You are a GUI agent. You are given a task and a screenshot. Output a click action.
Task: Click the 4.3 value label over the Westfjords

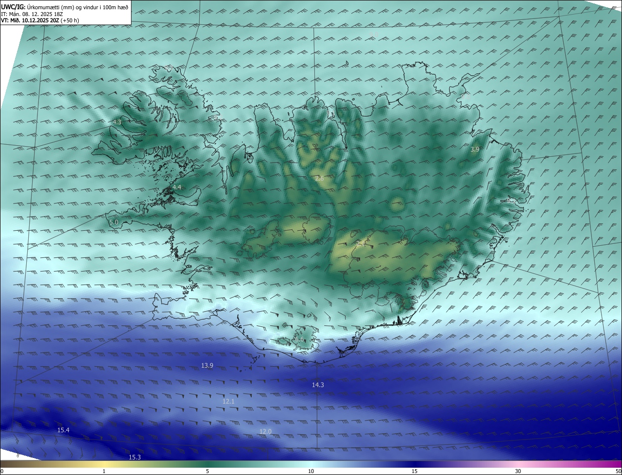tap(117, 122)
